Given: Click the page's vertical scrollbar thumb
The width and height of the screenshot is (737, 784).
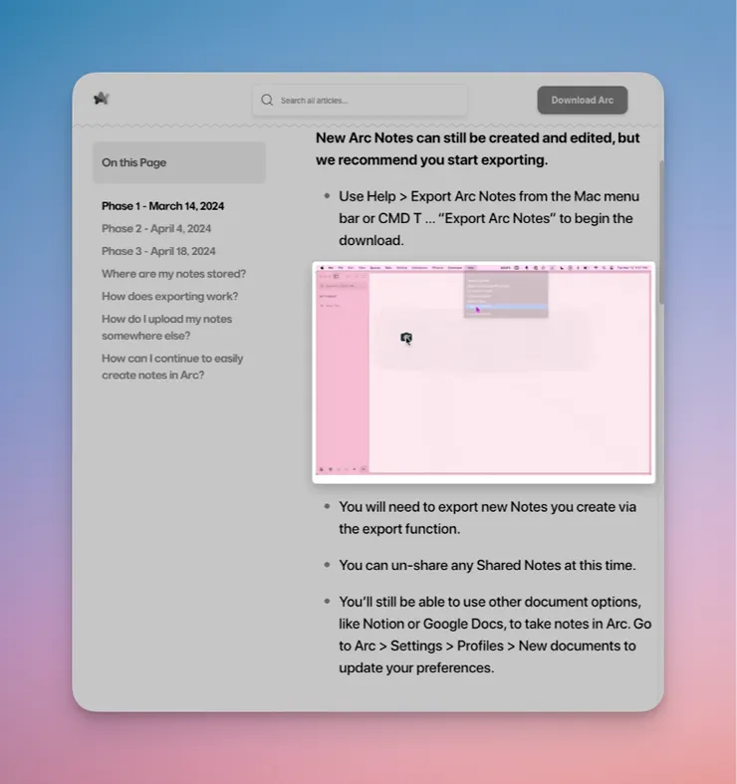Looking at the screenshot, I should 661,232.
